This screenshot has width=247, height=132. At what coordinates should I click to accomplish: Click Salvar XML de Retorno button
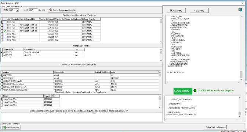pos(215,127)
